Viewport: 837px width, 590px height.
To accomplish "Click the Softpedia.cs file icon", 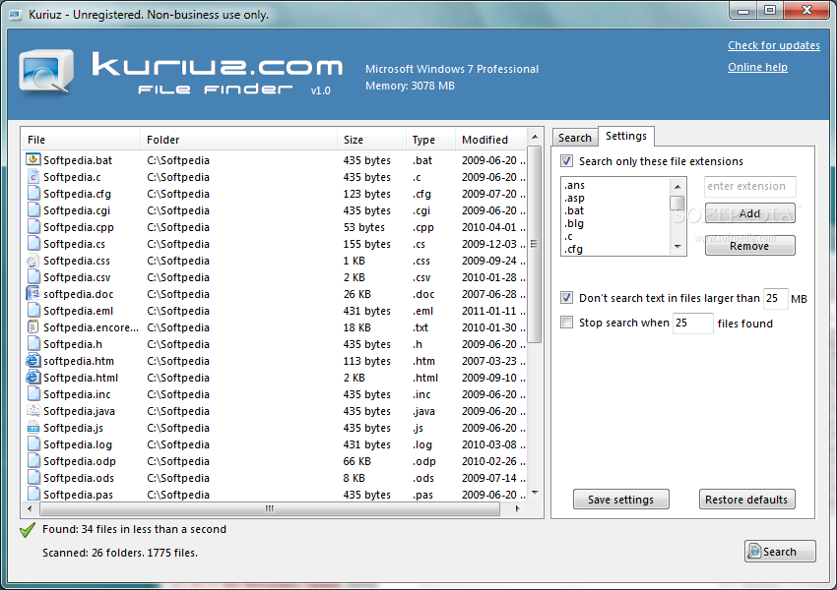I will coord(33,243).
